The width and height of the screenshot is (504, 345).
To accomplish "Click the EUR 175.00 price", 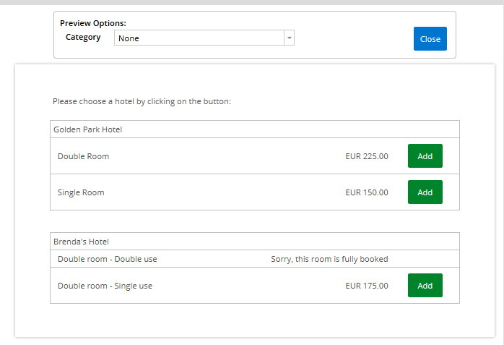I will pyautogui.click(x=366, y=286).
